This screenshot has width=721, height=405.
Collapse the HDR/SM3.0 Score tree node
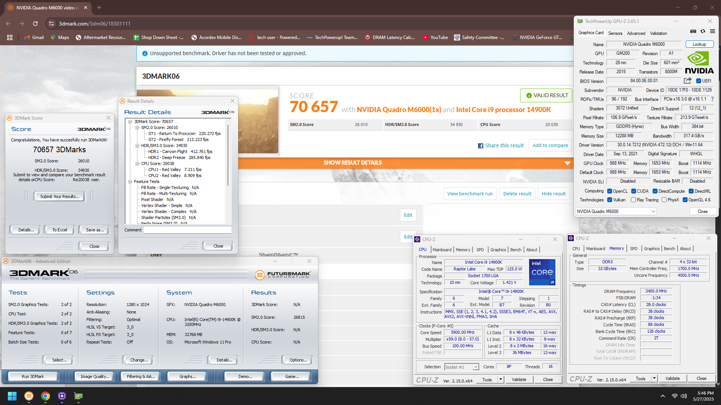137,145
